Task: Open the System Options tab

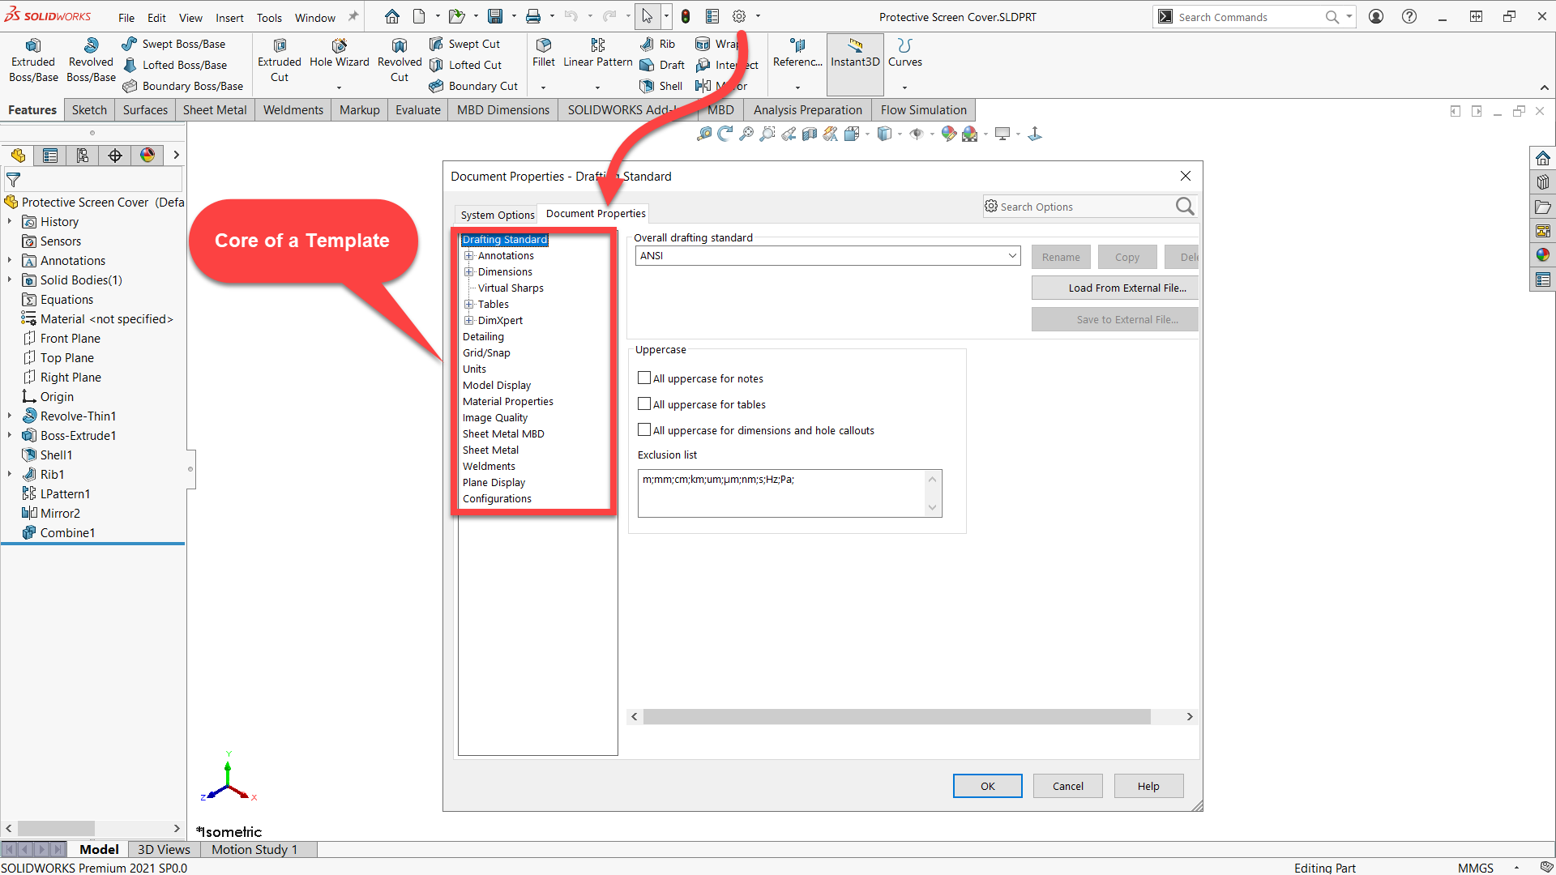Action: 497,215
